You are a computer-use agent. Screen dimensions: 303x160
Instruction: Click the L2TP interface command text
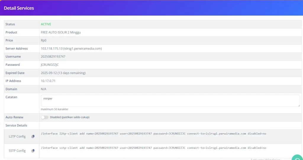point(153,133)
